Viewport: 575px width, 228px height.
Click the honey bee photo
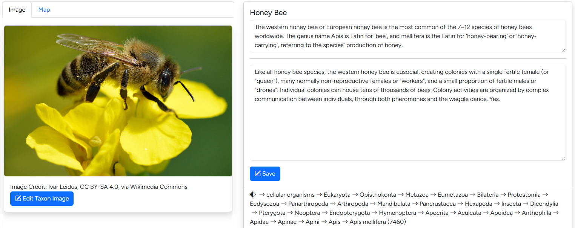118,101
